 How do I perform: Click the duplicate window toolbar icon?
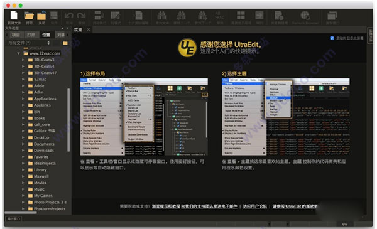pyautogui.click(x=332, y=16)
